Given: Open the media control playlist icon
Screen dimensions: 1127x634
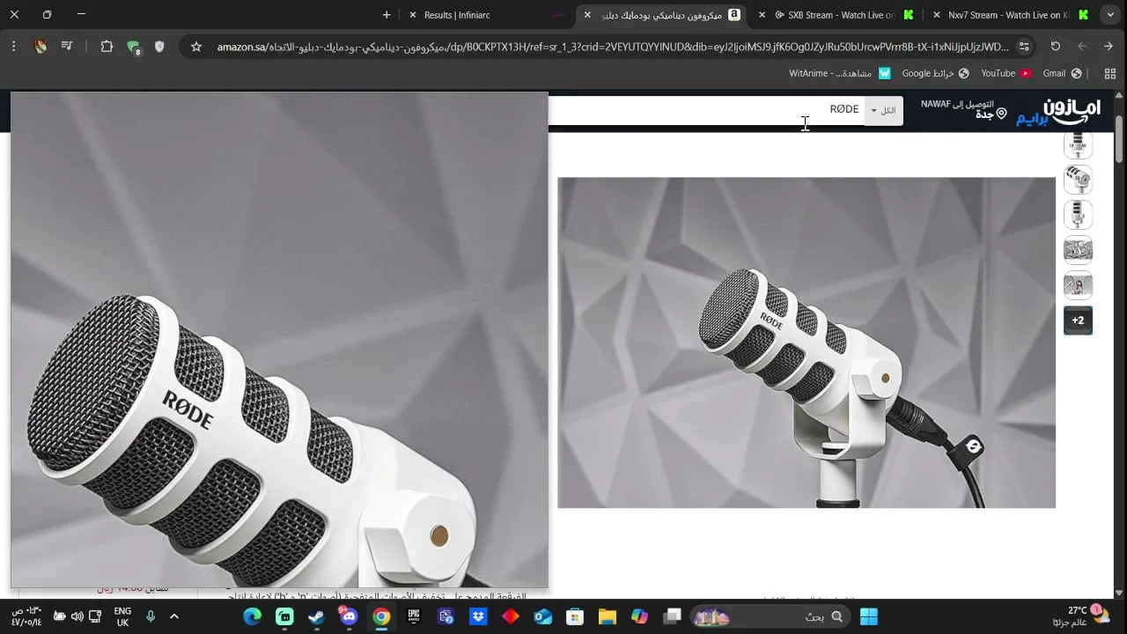Looking at the screenshot, I should point(68,47).
